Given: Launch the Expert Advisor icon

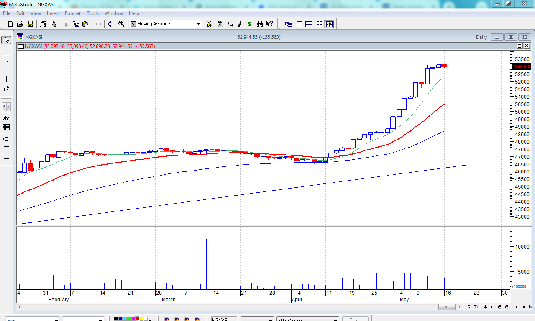Looking at the screenshot, I should [220, 24].
